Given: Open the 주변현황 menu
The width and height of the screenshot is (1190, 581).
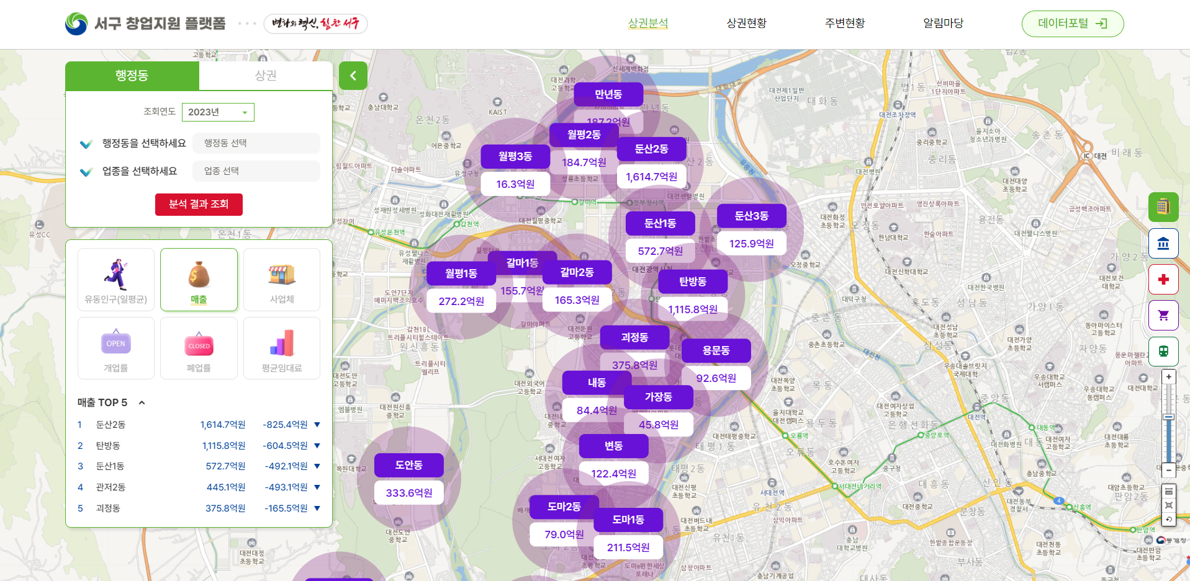Looking at the screenshot, I should [845, 24].
